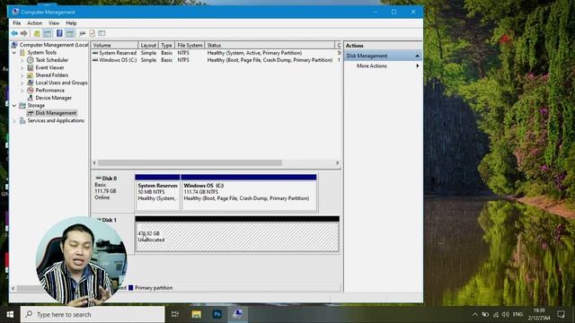The image size is (575, 323).
Task: Expand the Shared Folders node
Action: click(x=22, y=75)
